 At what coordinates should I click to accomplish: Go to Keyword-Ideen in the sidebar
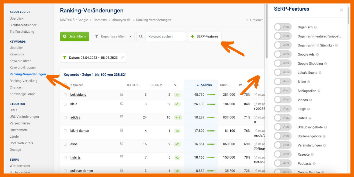(x=20, y=61)
